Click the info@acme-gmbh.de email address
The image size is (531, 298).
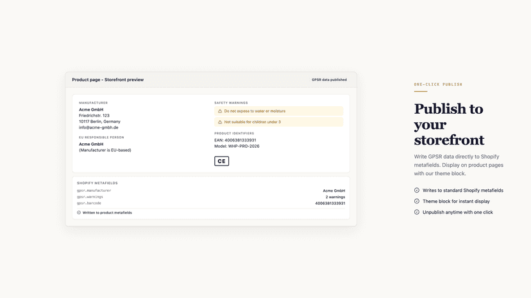tap(99, 127)
